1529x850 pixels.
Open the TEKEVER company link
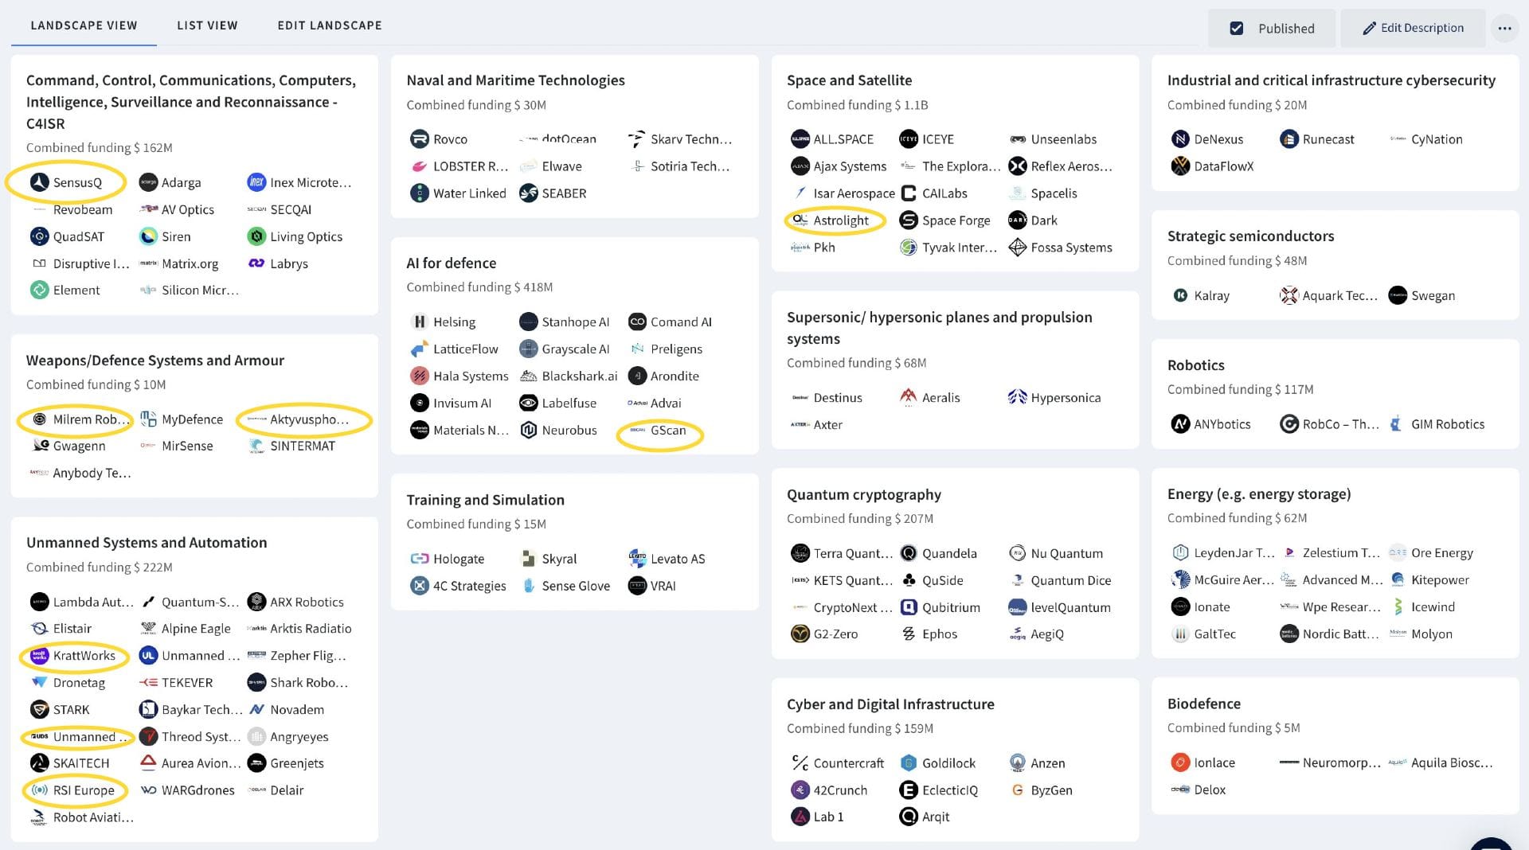pyautogui.click(x=187, y=683)
